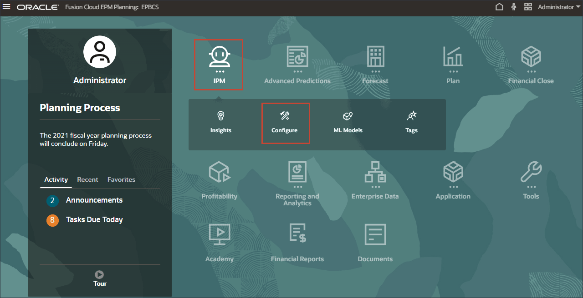Image resolution: width=583 pixels, height=298 pixels.
Task: Expand dots under Reporting and Analytics
Action: pyautogui.click(x=297, y=187)
